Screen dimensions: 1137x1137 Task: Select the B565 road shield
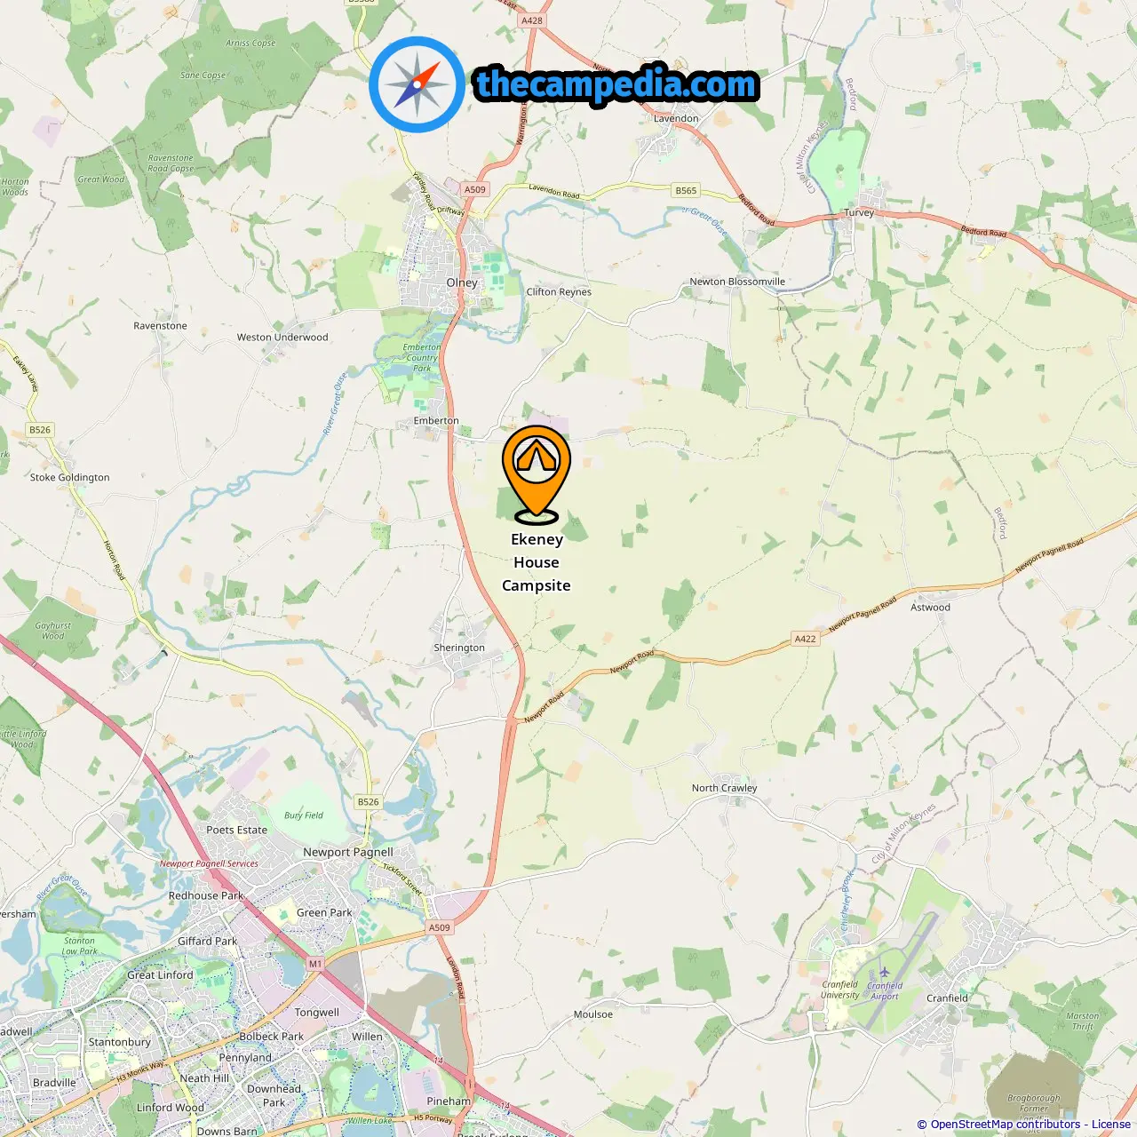(686, 190)
